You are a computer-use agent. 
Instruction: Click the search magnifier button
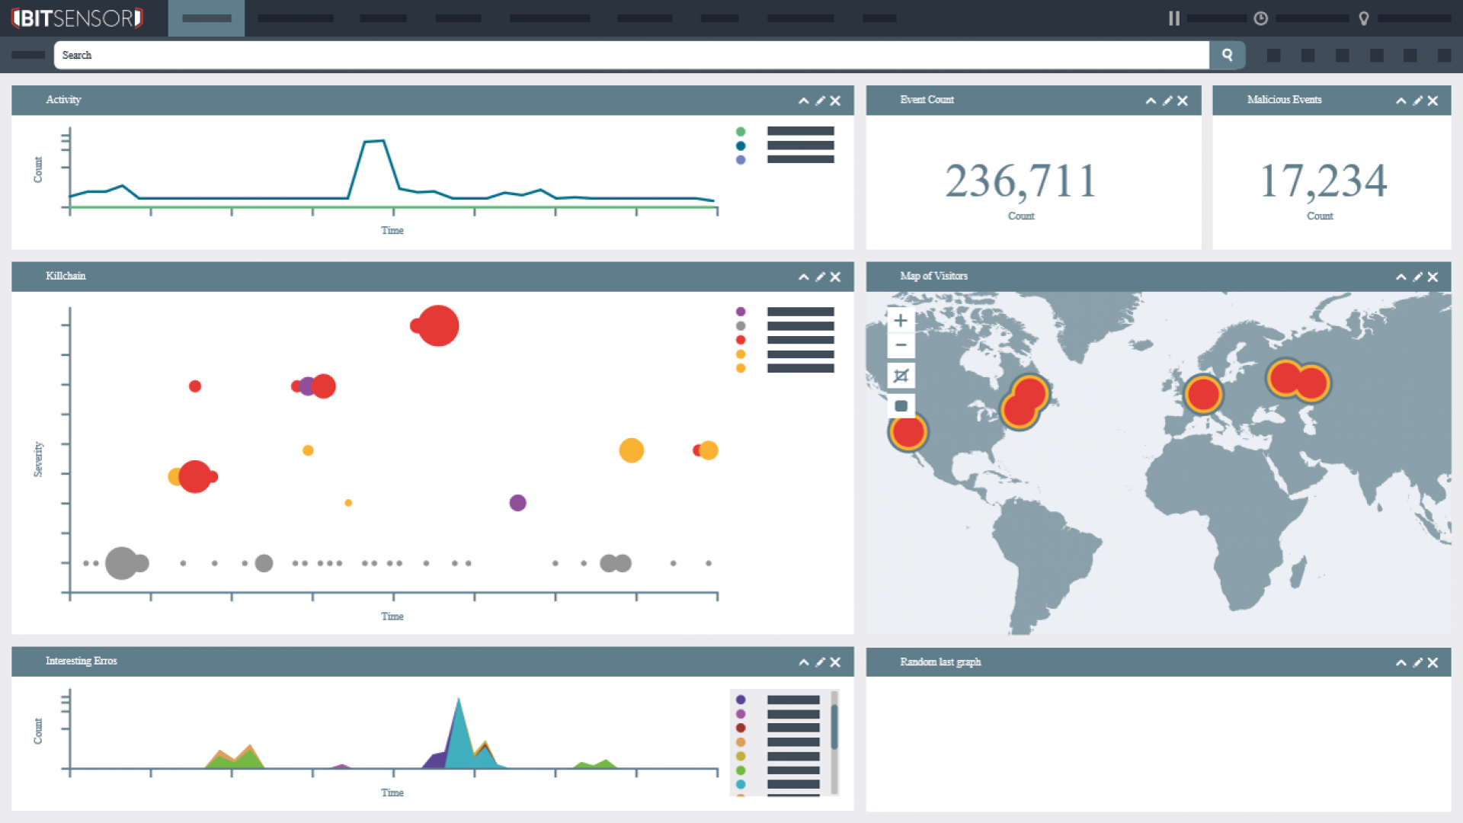1227,55
